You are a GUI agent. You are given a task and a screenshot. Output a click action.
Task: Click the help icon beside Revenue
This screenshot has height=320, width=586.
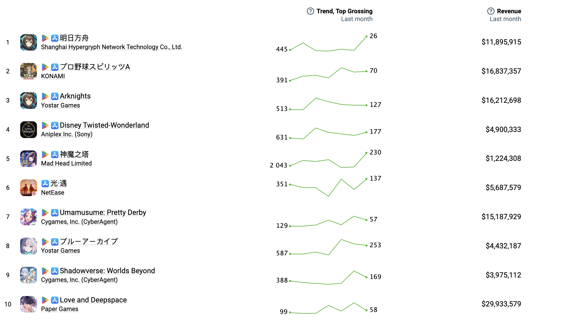491,11
